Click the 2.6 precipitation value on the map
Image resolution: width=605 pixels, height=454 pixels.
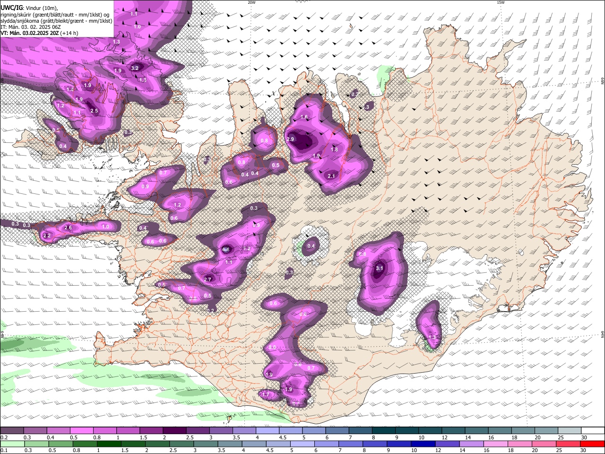point(68,227)
